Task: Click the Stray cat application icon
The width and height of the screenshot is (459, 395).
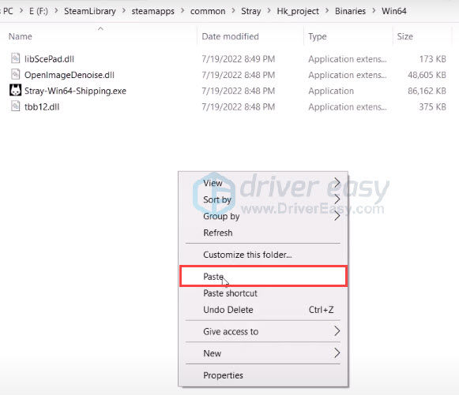Action: coord(16,91)
